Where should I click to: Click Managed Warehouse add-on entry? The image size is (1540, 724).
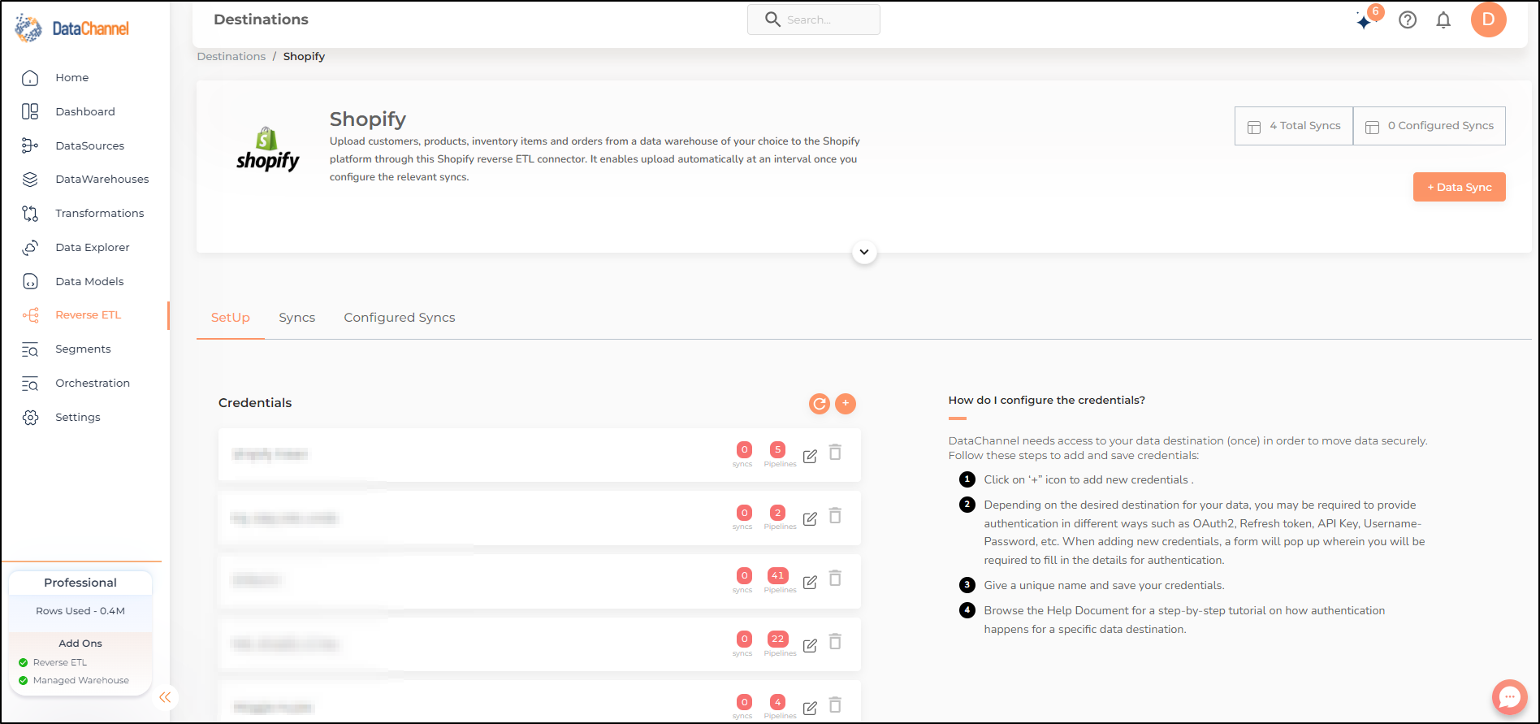coord(74,681)
